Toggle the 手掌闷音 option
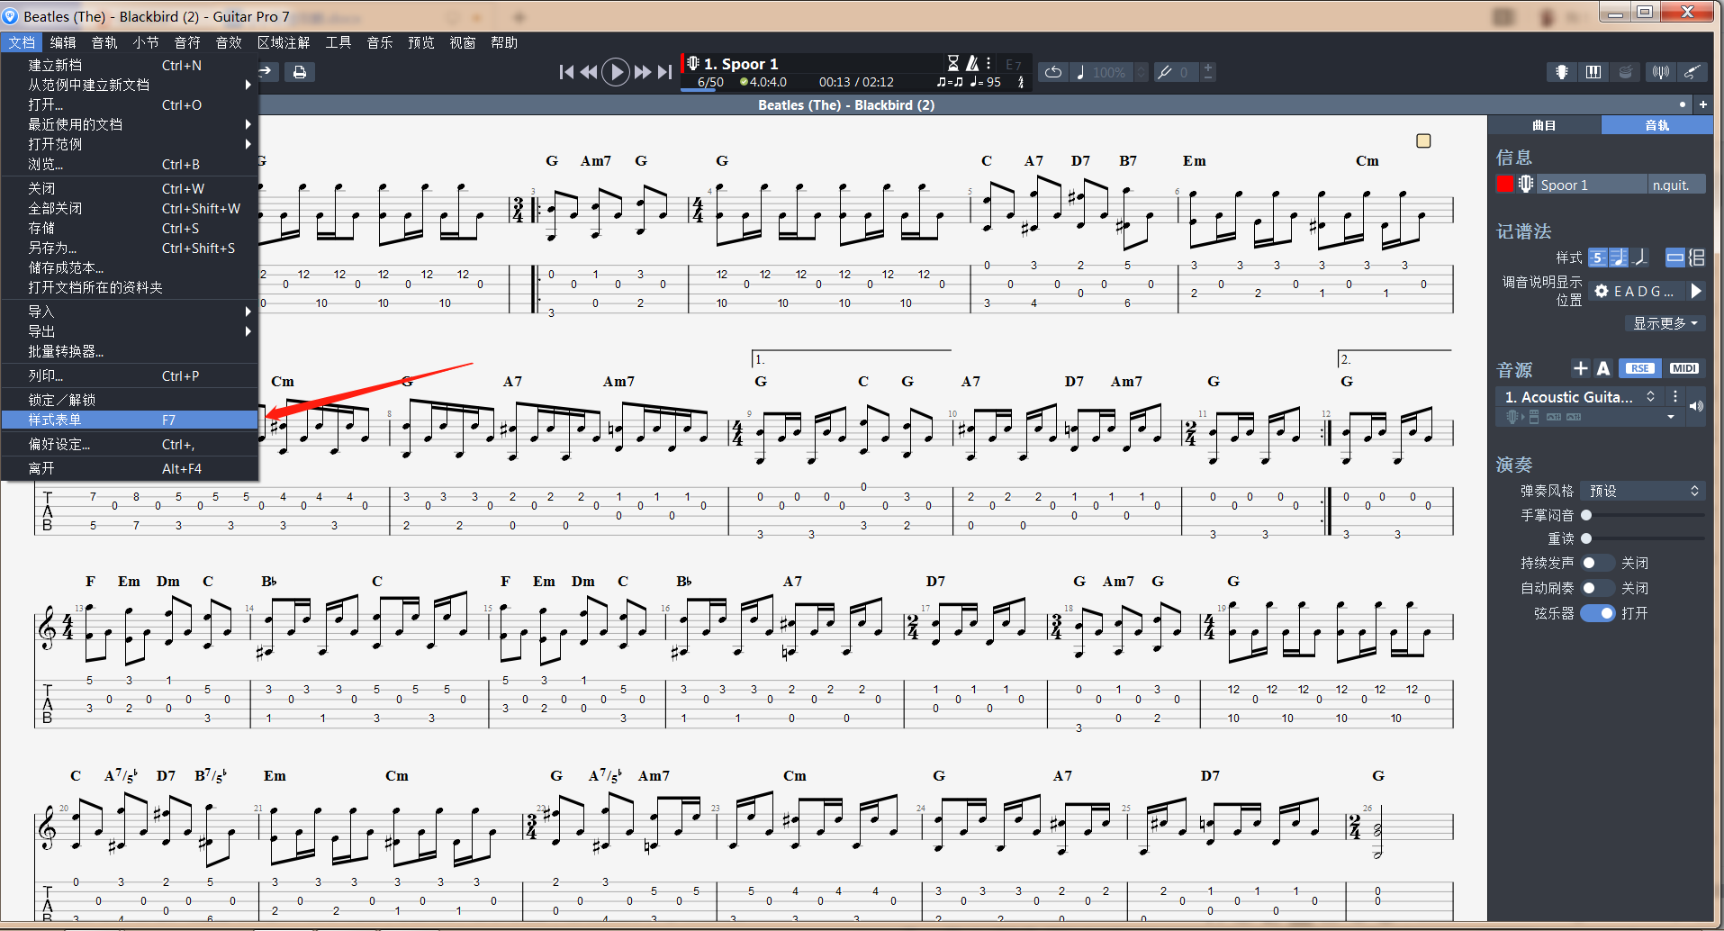This screenshot has width=1724, height=931. [1586, 515]
